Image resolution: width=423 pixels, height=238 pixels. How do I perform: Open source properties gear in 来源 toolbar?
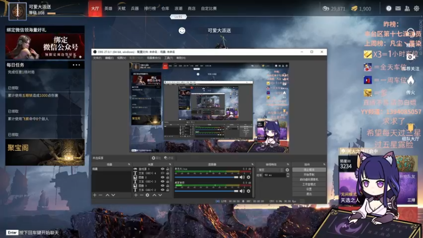pyautogui.click(x=148, y=195)
